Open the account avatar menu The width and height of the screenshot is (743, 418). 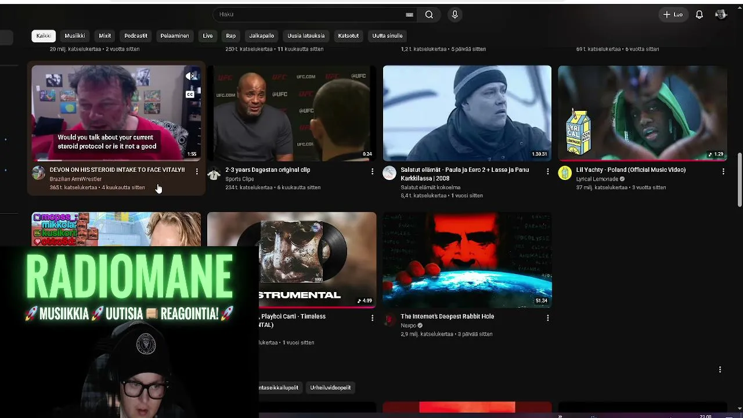[721, 15]
